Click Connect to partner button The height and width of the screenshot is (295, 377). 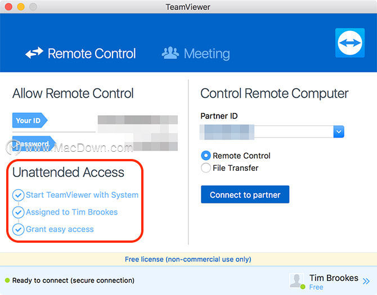pyautogui.click(x=245, y=194)
